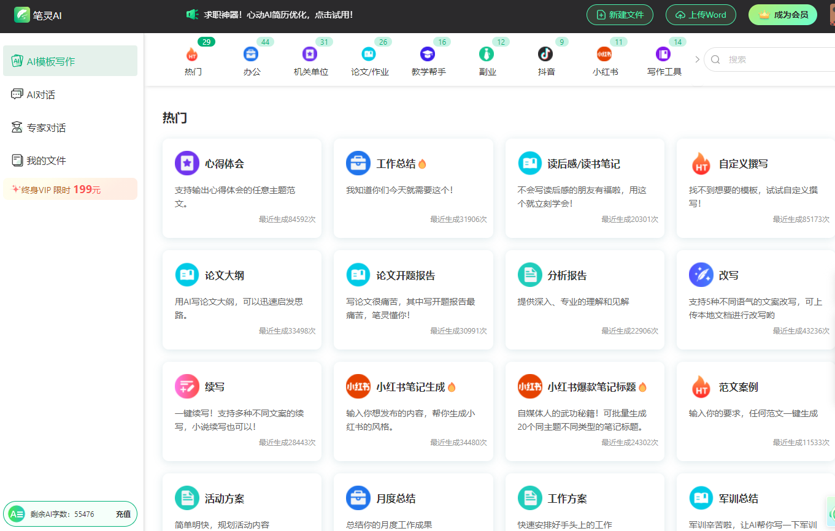Screen dimensions: 835x531
Task: Switch to the 热门 category tab
Action: coord(193,60)
